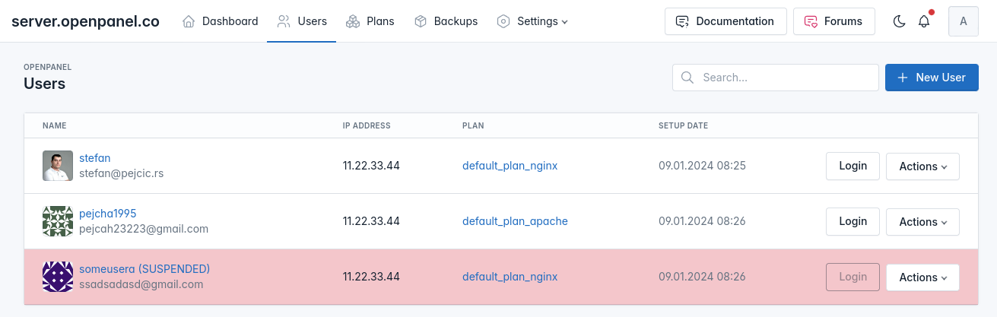Expand Actions dropdown for suspended someusera

(922, 277)
